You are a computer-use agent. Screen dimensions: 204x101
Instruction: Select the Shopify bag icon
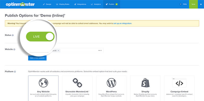coord(145,83)
